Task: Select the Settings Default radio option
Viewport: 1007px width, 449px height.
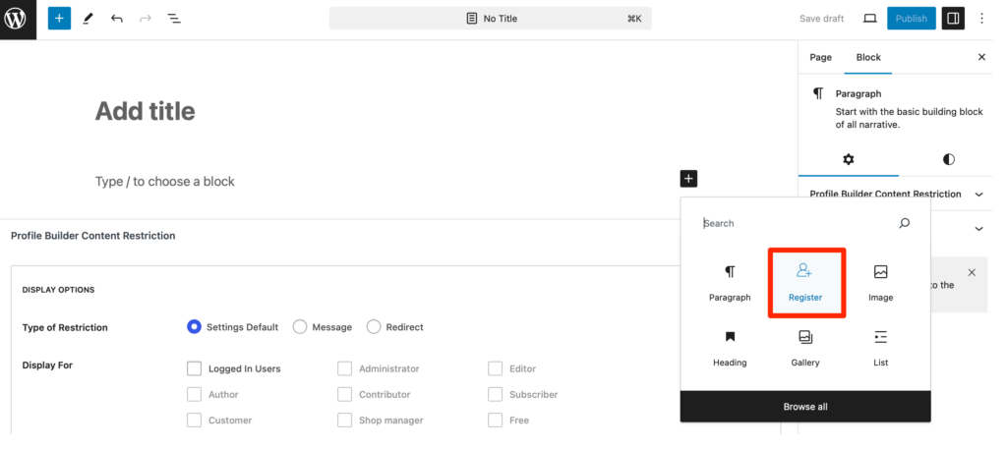Action: click(x=194, y=327)
